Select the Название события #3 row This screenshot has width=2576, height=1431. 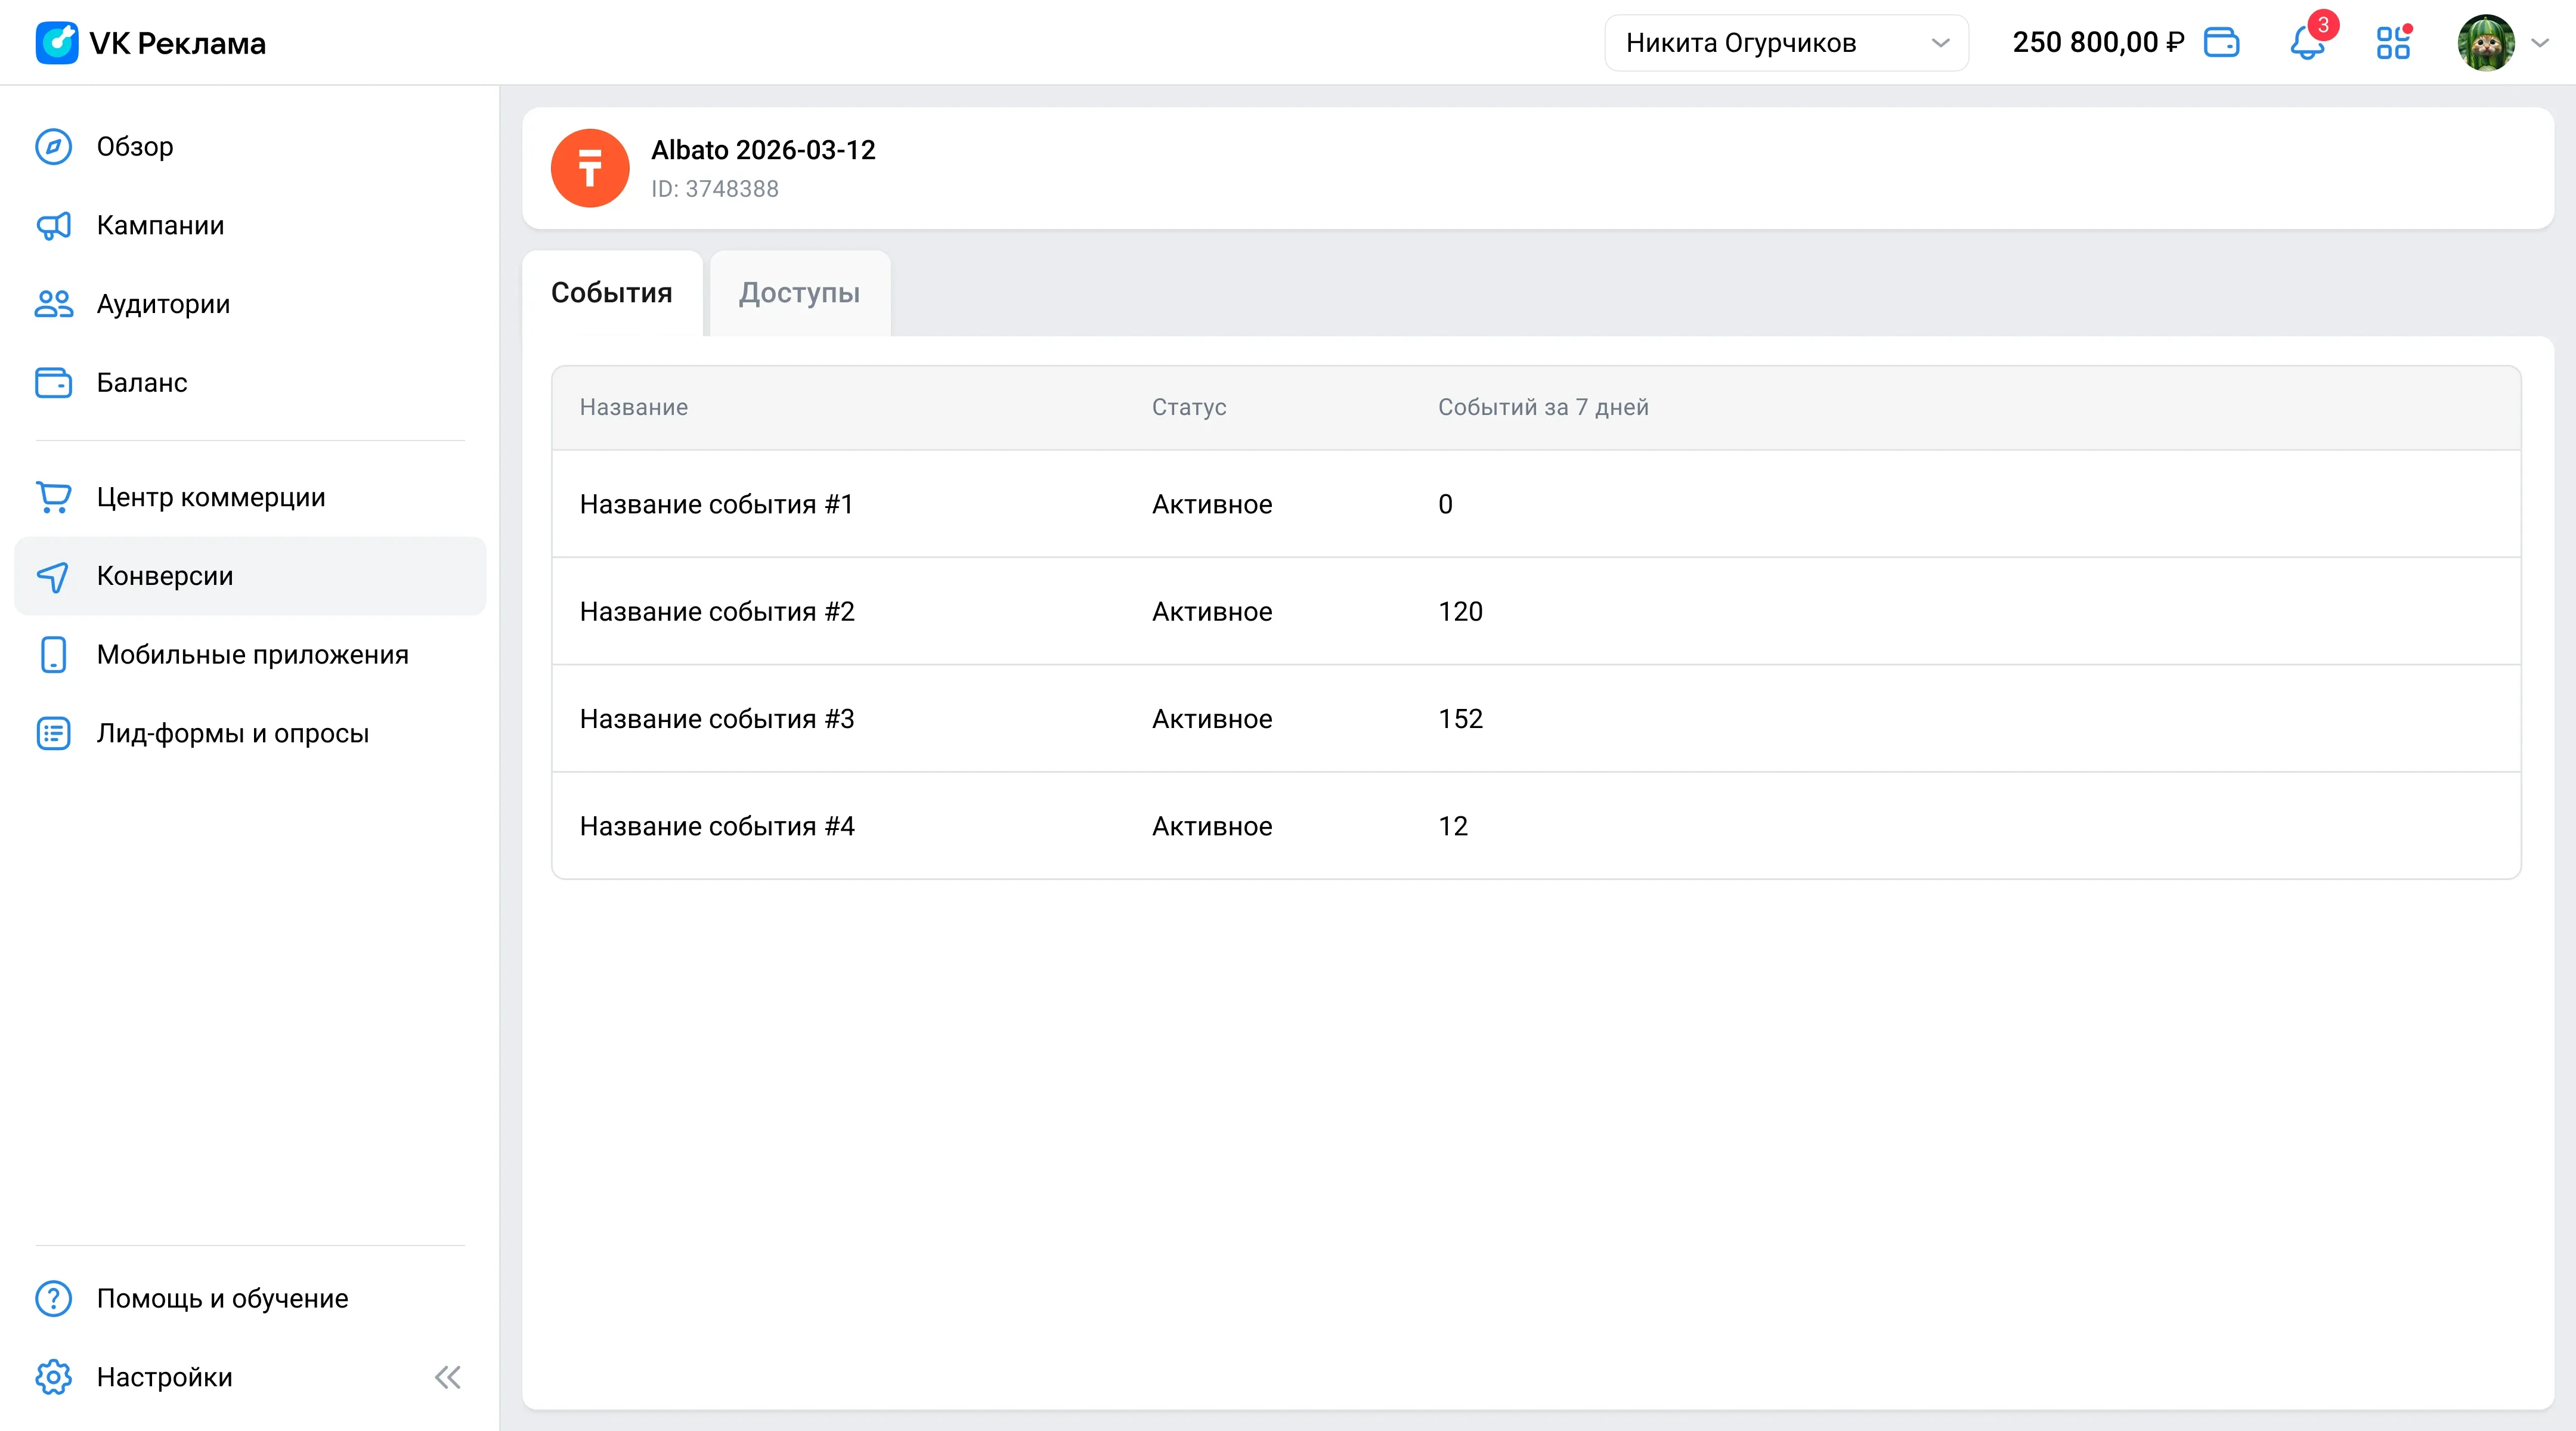(1536, 719)
